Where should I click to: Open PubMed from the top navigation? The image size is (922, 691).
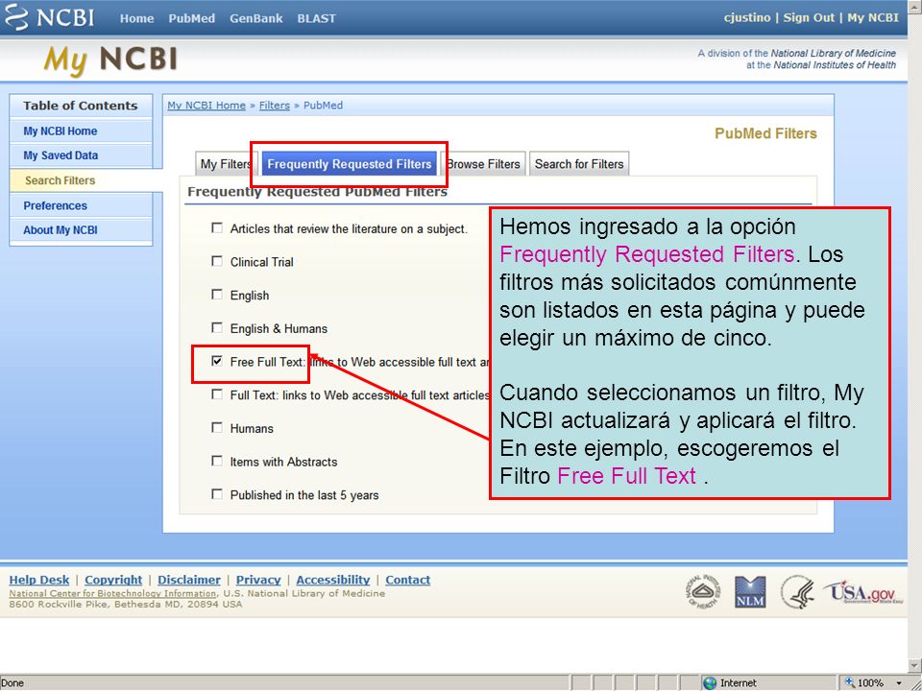click(192, 18)
